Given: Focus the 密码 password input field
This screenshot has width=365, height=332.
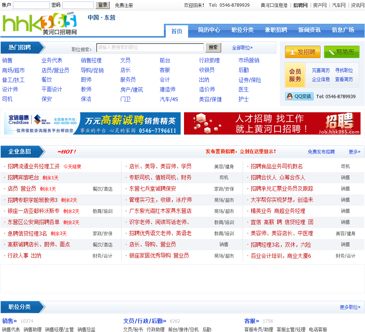Looking at the screenshot, I should [x=78, y=5].
